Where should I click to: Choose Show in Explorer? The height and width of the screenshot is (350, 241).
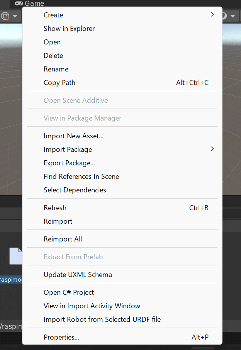click(69, 29)
